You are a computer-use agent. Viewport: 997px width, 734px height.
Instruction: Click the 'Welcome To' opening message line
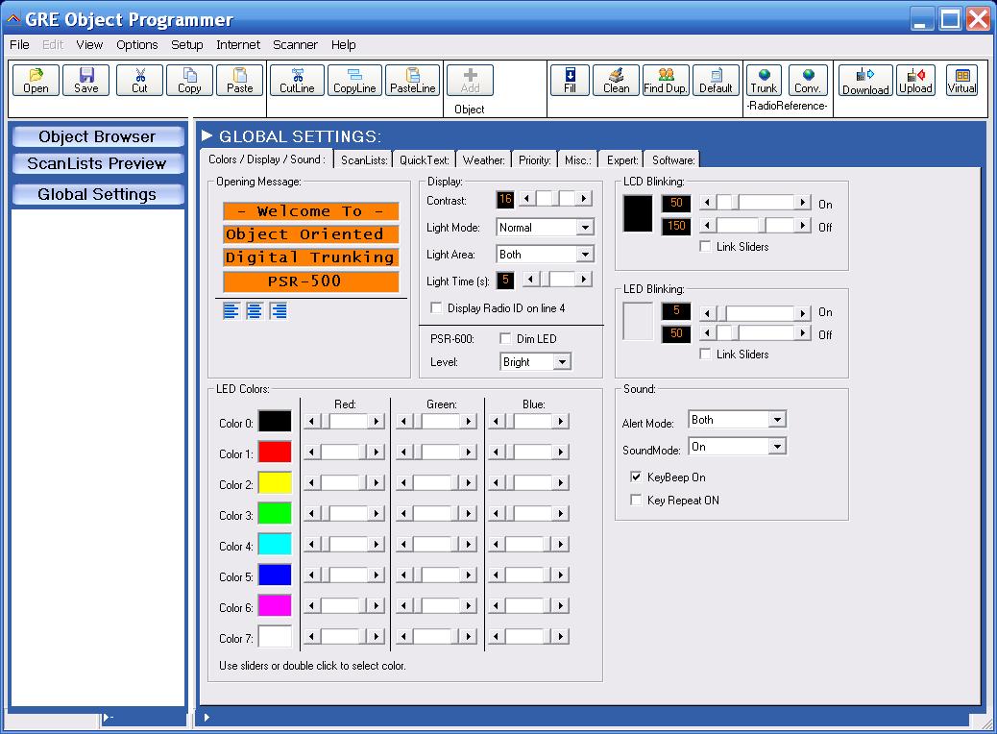(x=310, y=211)
